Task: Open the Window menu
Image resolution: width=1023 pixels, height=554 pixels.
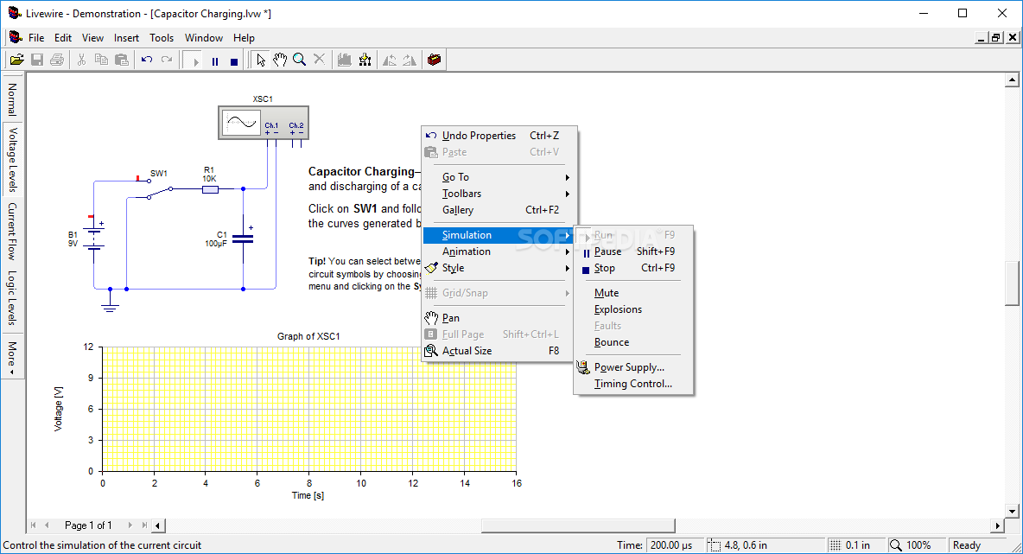Action: click(x=204, y=38)
